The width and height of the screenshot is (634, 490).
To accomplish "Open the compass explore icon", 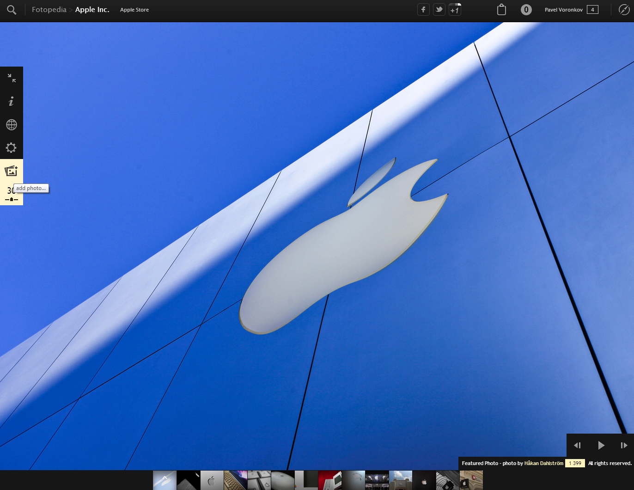I will pyautogui.click(x=624, y=10).
